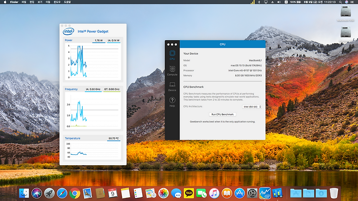Viewport: 358px width, 201px height.
Task: Open the Finder menu in menu bar
Action: [x=14, y=2]
